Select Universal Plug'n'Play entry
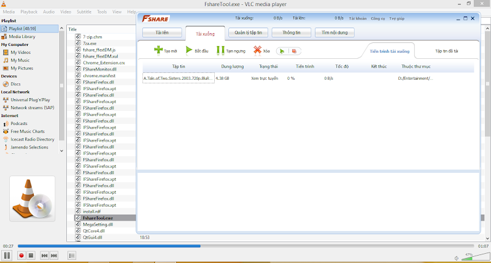The height and width of the screenshot is (263, 491). (30, 100)
